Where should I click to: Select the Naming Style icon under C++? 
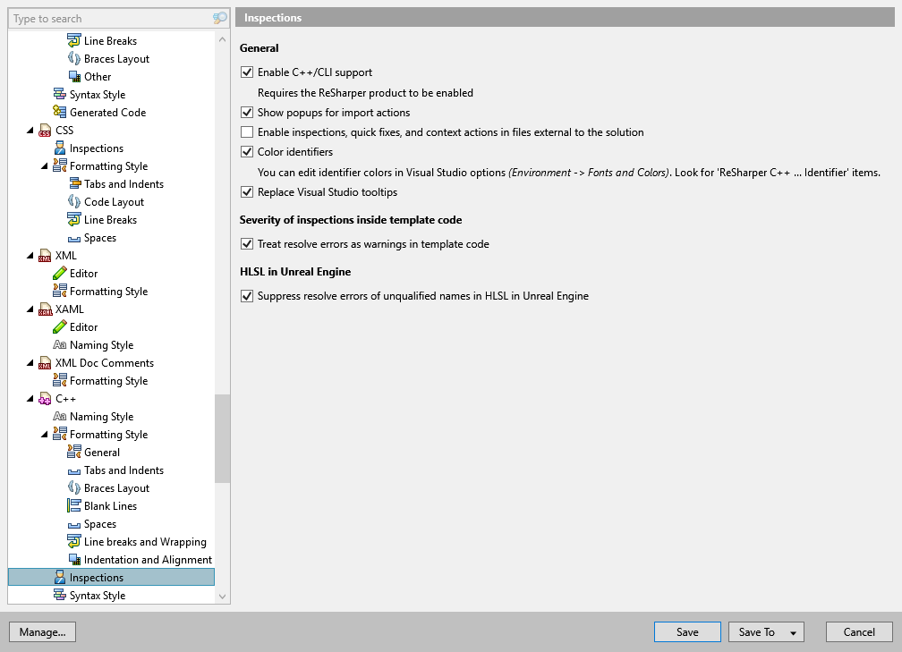[58, 416]
